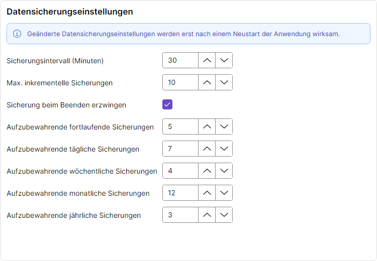Click the info icon in the restart notice

click(x=17, y=34)
